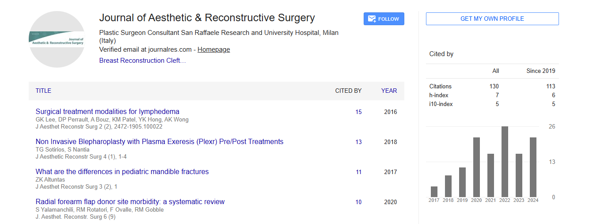
Task: Open the Breast Reconstruction Cleft interest link
Action: [142, 61]
